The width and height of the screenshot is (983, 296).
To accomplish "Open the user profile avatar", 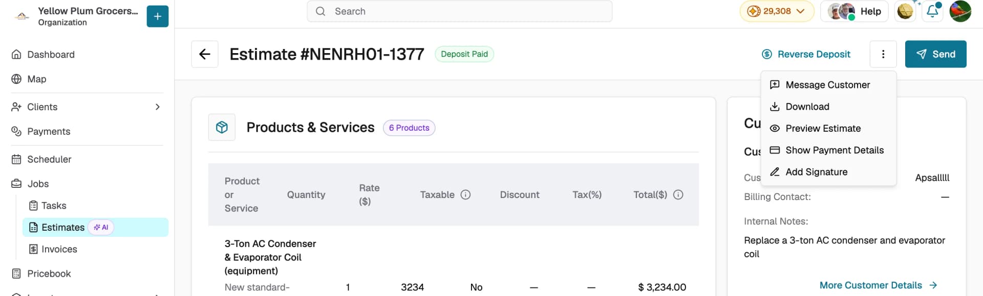I will tap(960, 11).
